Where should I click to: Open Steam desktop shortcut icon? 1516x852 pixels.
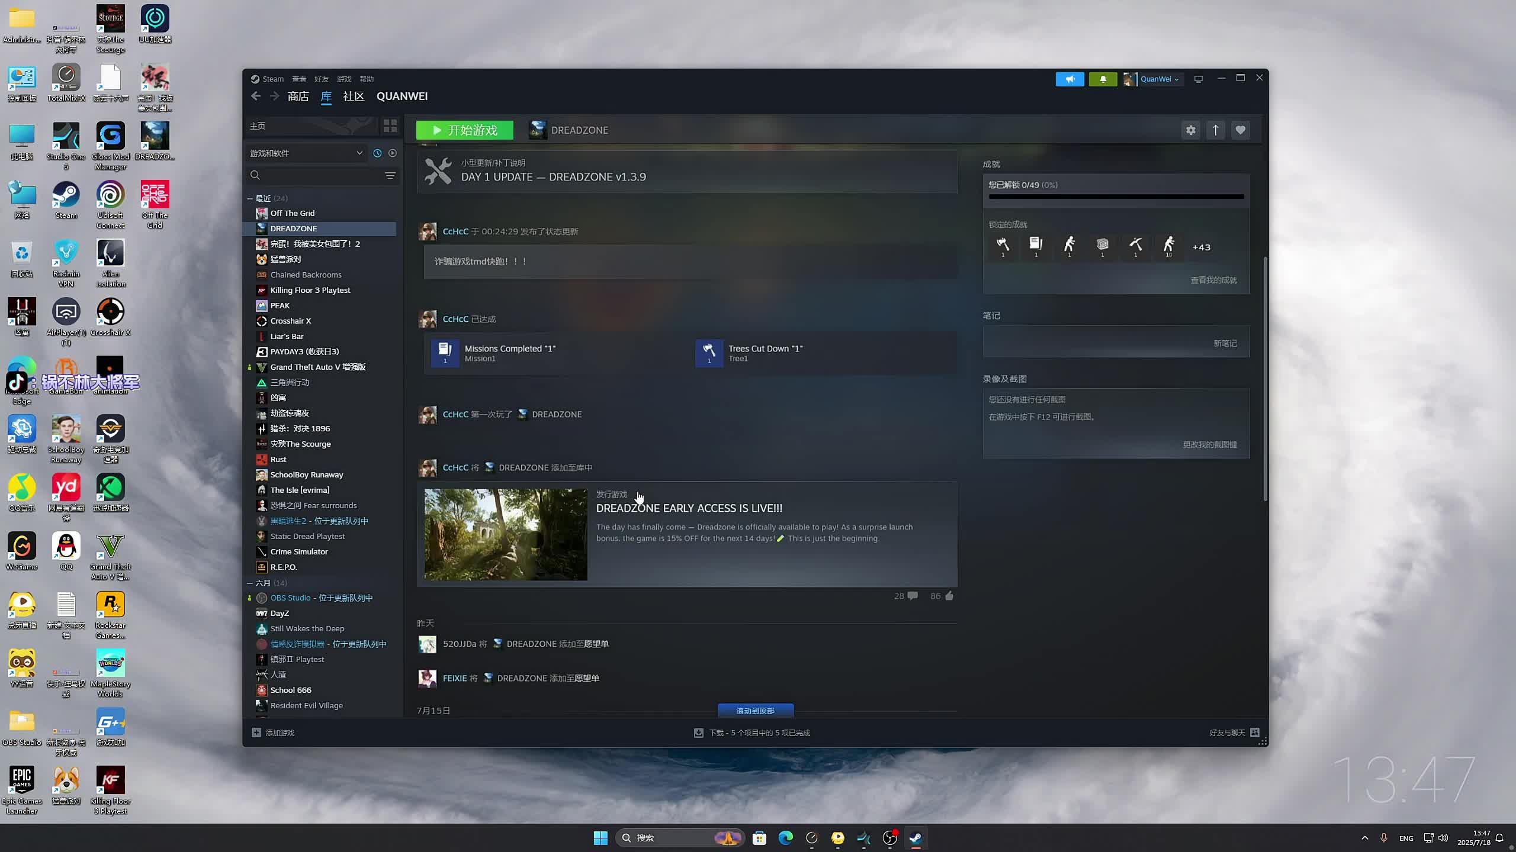66,200
